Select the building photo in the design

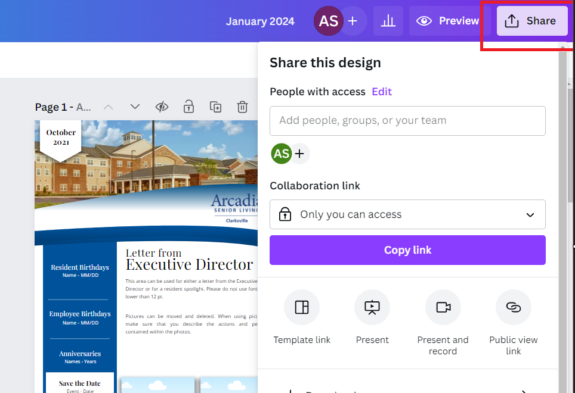146,157
